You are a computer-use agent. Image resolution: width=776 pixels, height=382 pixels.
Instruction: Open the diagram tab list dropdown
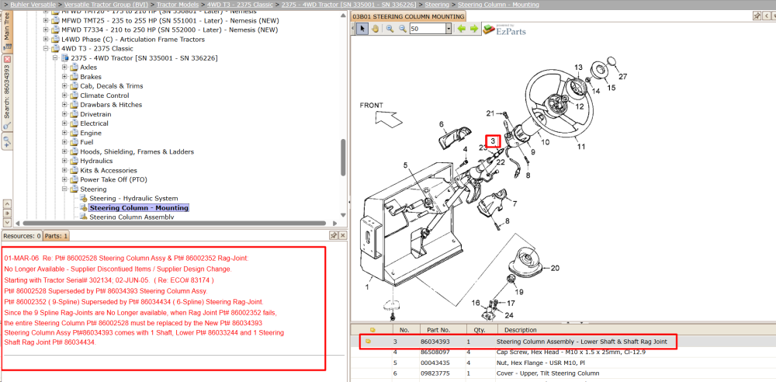point(774,16)
